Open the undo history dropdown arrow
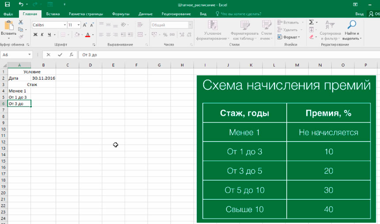Viewport: 380px width, 224px height. (x=27, y=4)
